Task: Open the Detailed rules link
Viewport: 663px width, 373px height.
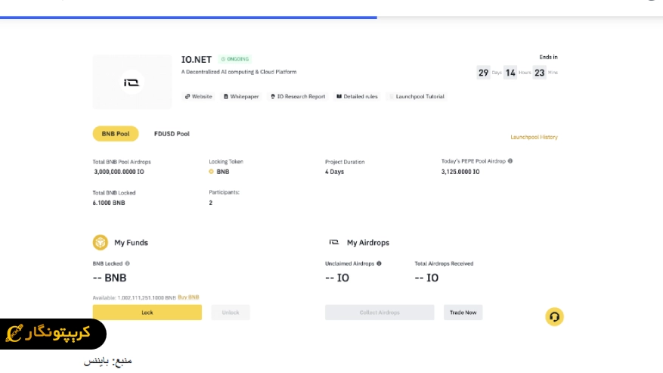Action: 357,97
